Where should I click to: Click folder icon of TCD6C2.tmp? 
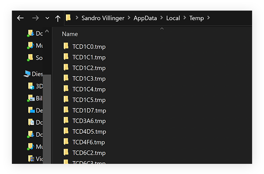66,152
